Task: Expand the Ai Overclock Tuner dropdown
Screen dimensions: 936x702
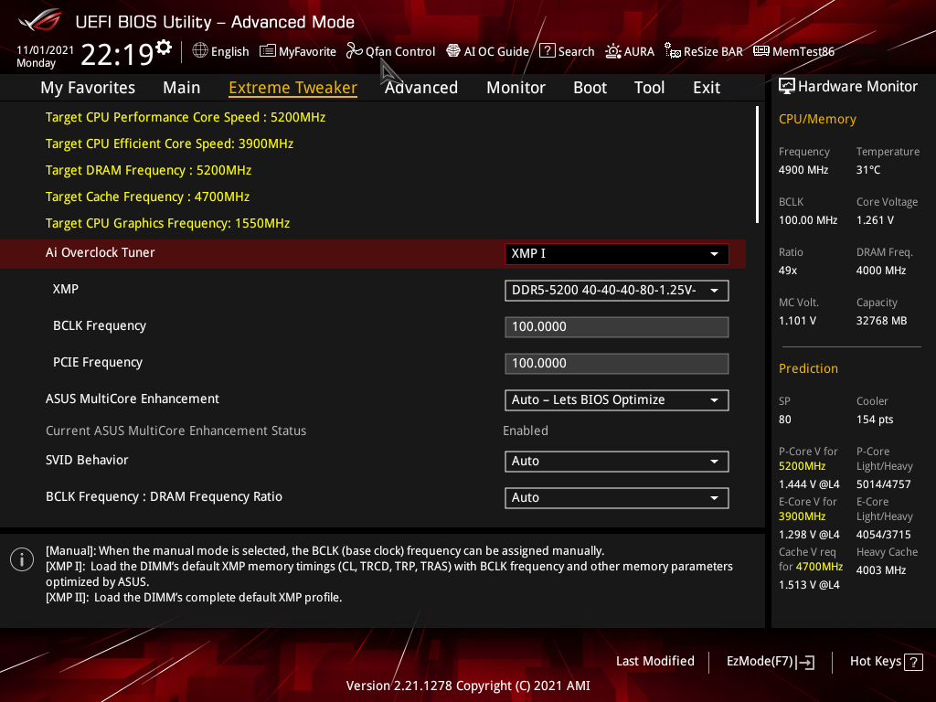Action: pyautogui.click(x=617, y=254)
